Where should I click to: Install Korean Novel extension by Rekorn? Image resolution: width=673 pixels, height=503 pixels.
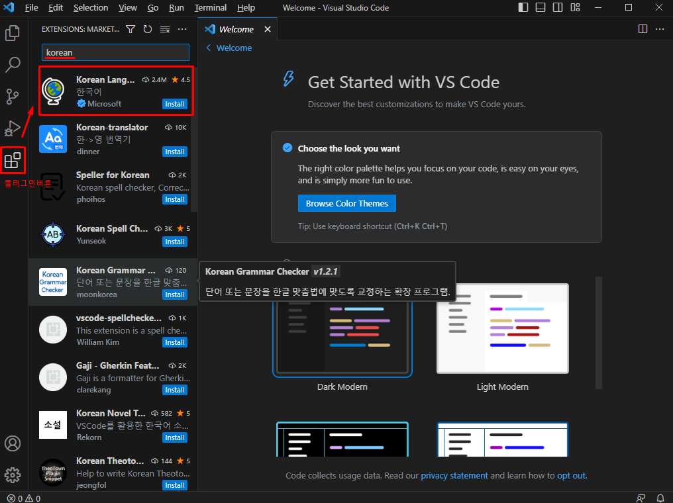[x=175, y=437]
